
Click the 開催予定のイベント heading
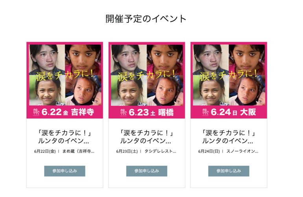[x=146, y=19]
